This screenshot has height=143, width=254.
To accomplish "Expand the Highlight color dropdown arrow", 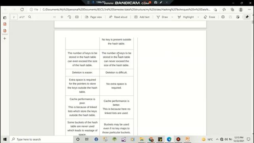I will (x=198, y=17).
